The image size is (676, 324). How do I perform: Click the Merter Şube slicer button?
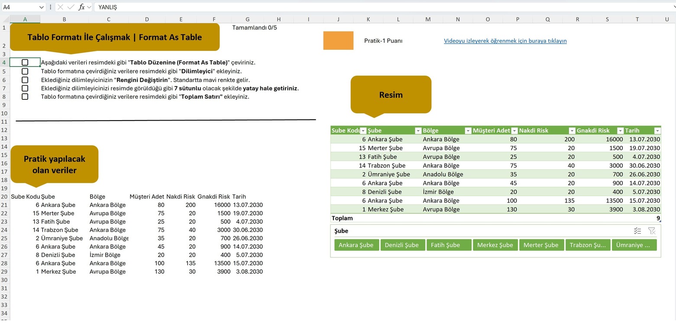coord(541,245)
